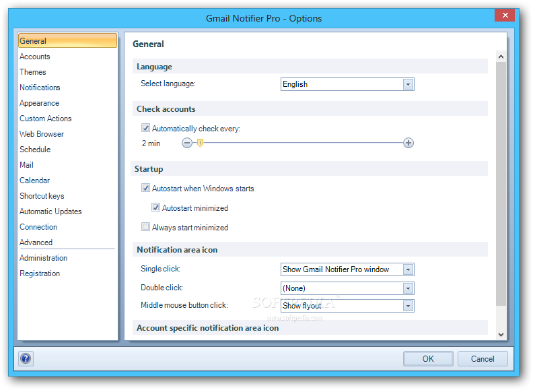Go to the Schedule page
Screen dimensions: 533x390
pos(35,150)
